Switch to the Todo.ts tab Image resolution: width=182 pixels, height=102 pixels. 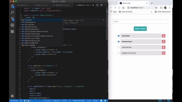tap(41, 5)
